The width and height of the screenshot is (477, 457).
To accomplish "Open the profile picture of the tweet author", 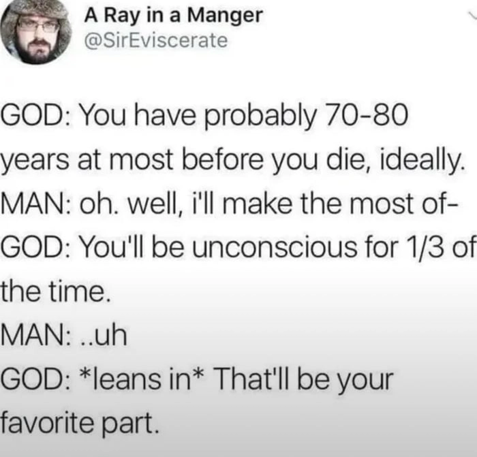I will pos(37,32).
